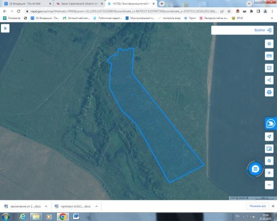Go back to previous page
Screen dimensions: 277x221
click(5, 11)
